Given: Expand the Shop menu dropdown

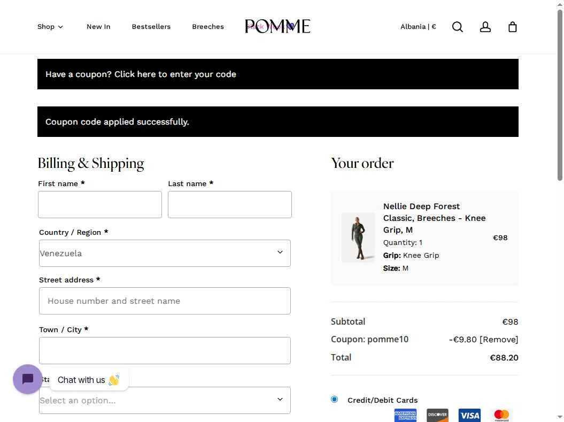Looking at the screenshot, I should tap(50, 27).
